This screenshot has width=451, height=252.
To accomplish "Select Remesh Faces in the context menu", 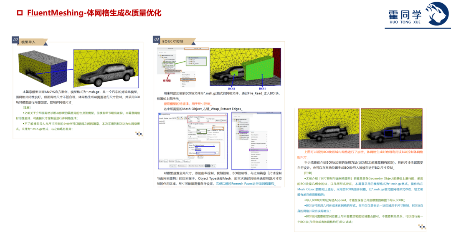I will pos(258,150).
